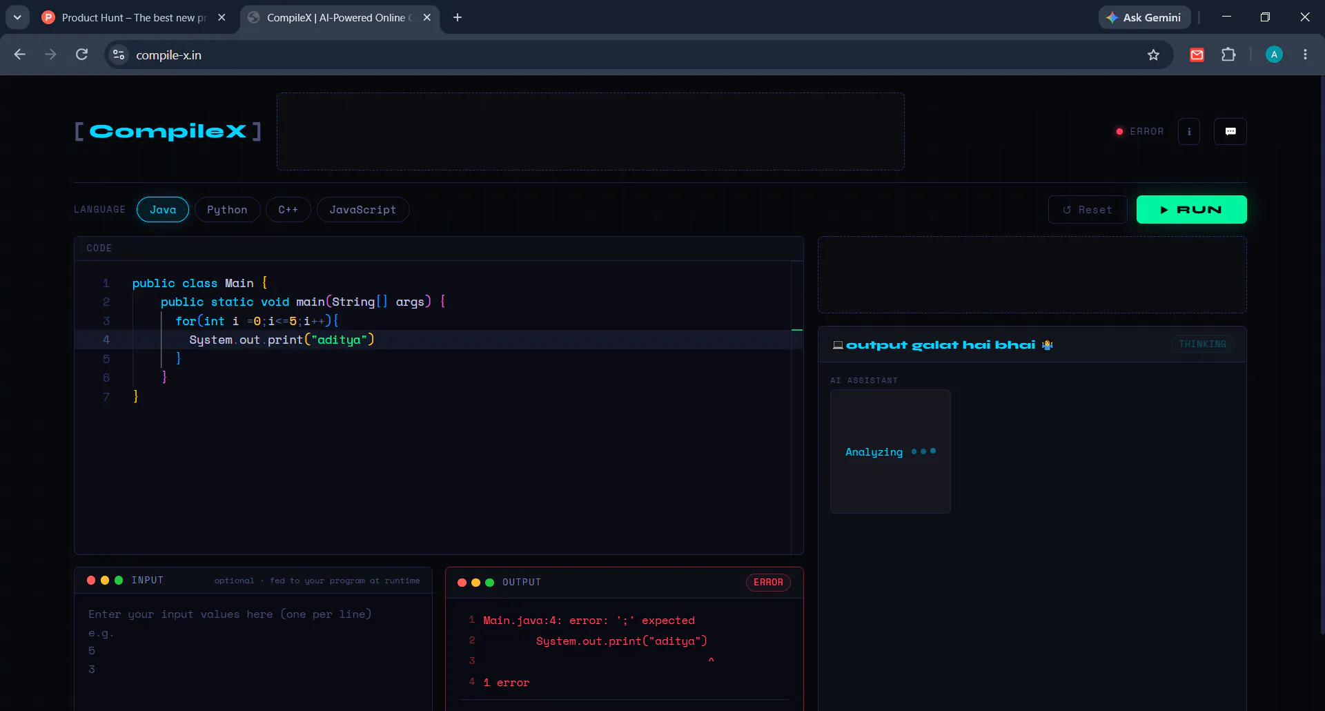This screenshot has height=711, width=1325.
Task: Click the OUTPUT panel header label
Action: tap(522, 583)
